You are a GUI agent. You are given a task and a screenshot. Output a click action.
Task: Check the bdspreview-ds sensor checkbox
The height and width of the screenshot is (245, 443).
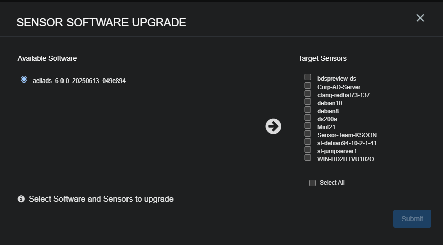click(308, 77)
